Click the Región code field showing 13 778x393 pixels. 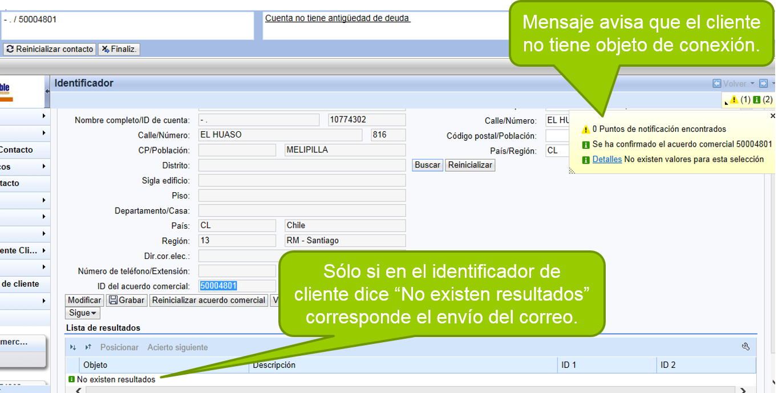(x=237, y=241)
